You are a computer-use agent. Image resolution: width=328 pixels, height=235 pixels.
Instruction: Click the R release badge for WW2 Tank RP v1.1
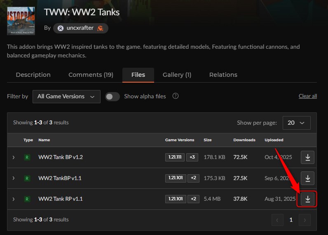(27, 199)
